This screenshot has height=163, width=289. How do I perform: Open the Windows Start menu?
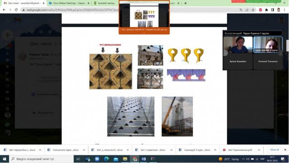(x=5, y=159)
